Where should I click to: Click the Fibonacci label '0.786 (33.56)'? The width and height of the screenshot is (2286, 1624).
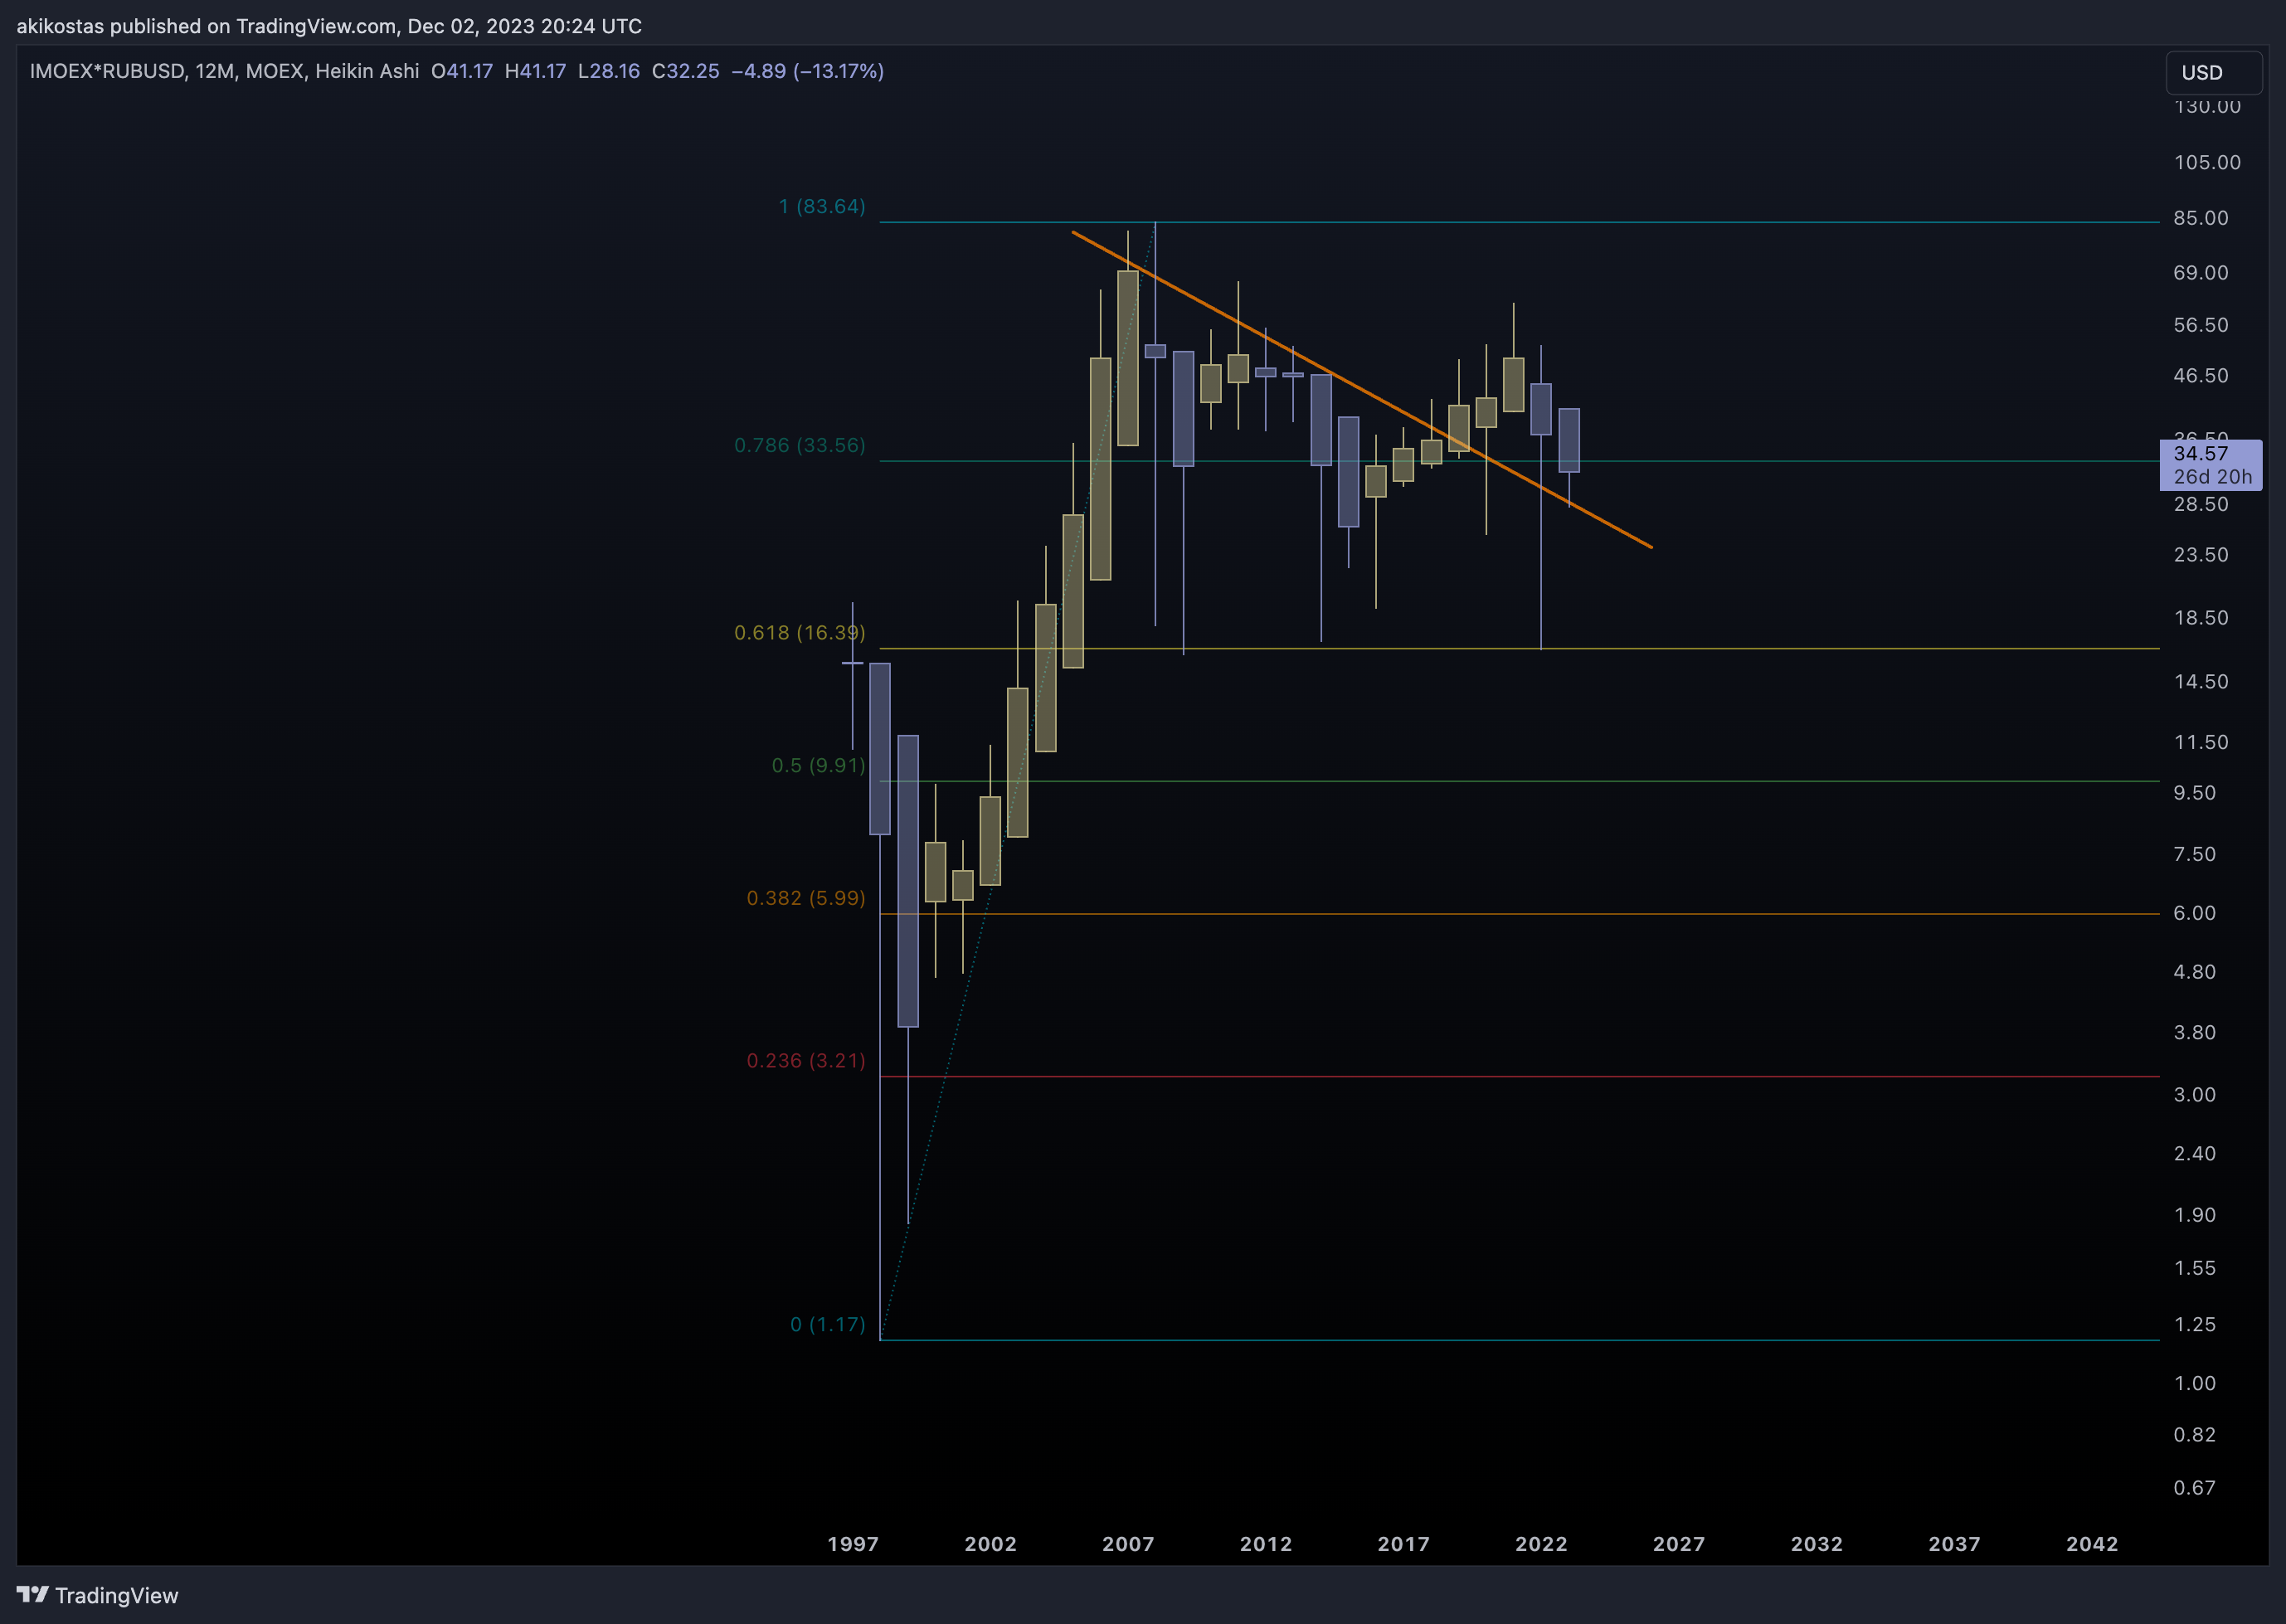(x=800, y=445)
